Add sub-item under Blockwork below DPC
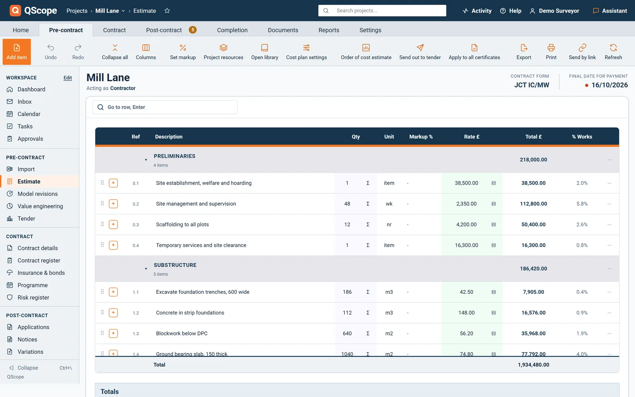The width and height of the screenshot is (635, 397). click(114, 333)
